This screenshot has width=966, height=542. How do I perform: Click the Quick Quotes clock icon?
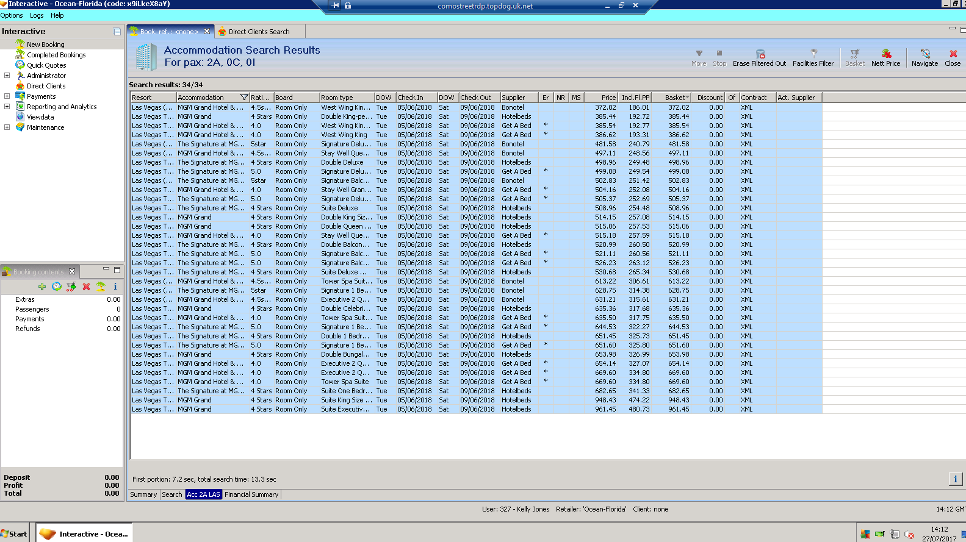(20, 65)
